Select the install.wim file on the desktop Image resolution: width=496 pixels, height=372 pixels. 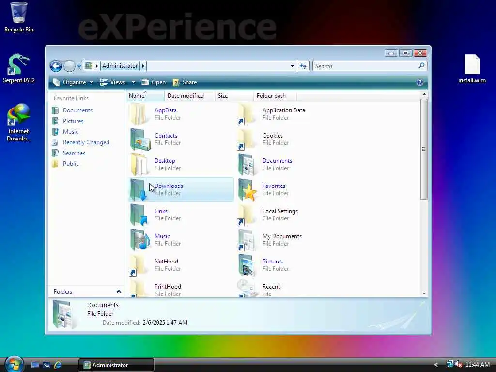[x=472, y=69]
